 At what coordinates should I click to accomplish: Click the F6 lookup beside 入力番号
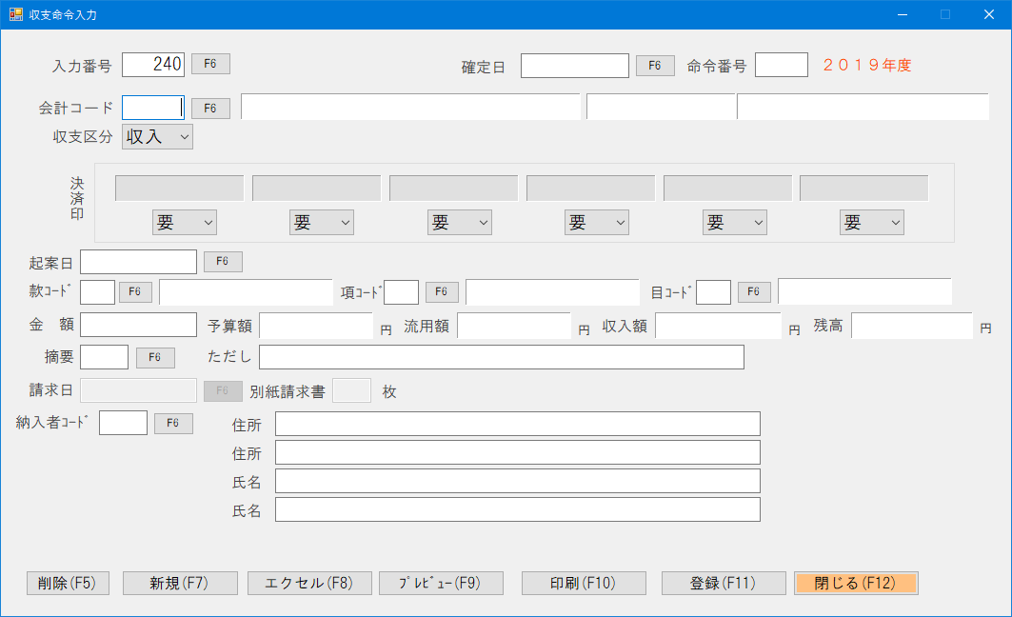[x=209, y=65]
